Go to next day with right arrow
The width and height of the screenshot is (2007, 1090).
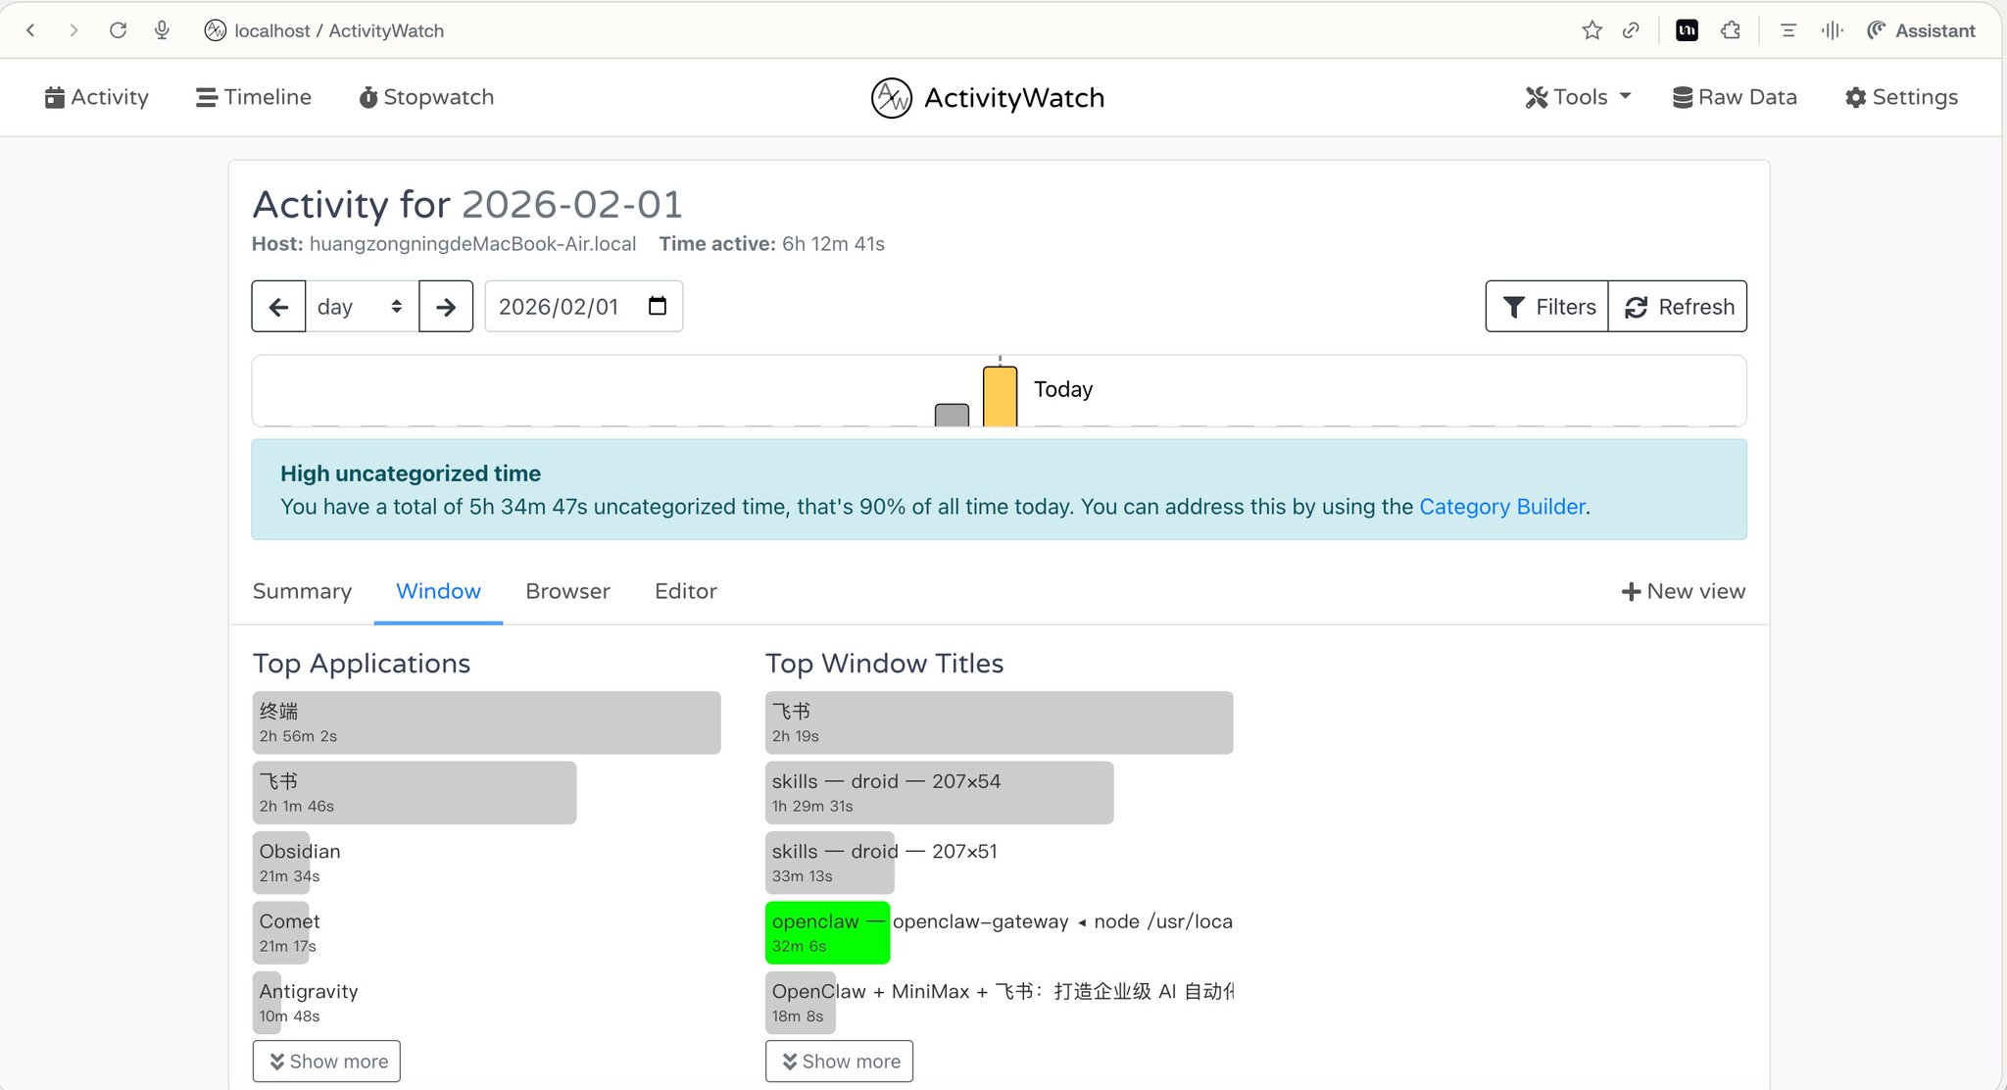446,307
